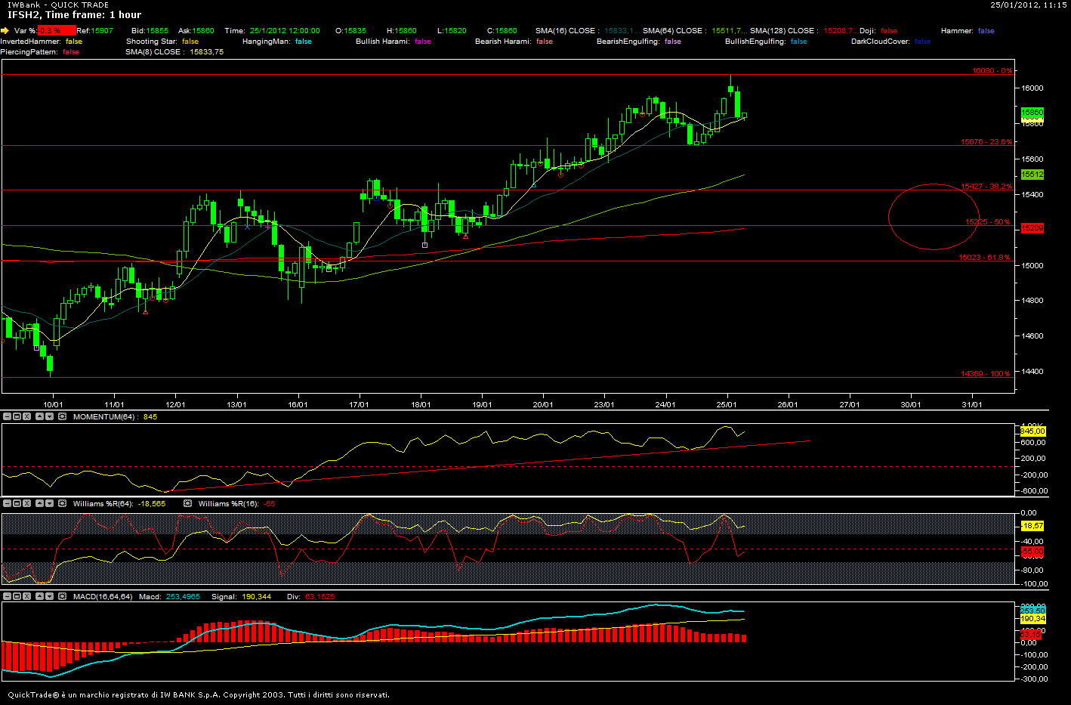This screenshot has width=1071, height=705.
Task: Click the Bid:15855 quote value
Action: (x=150, y=31)
